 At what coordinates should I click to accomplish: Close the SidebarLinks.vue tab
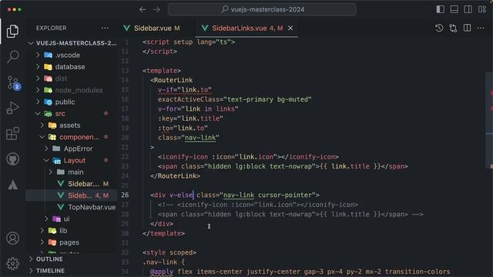click(x=290, y=28)
